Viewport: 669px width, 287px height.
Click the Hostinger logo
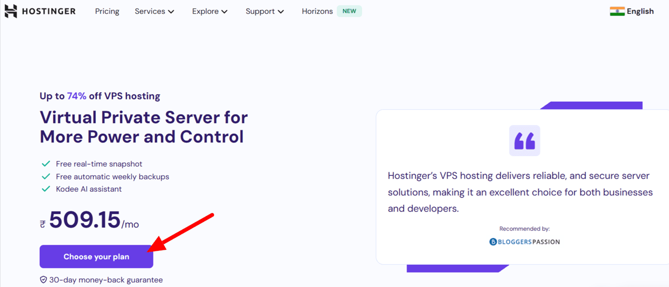coord(40,11)
